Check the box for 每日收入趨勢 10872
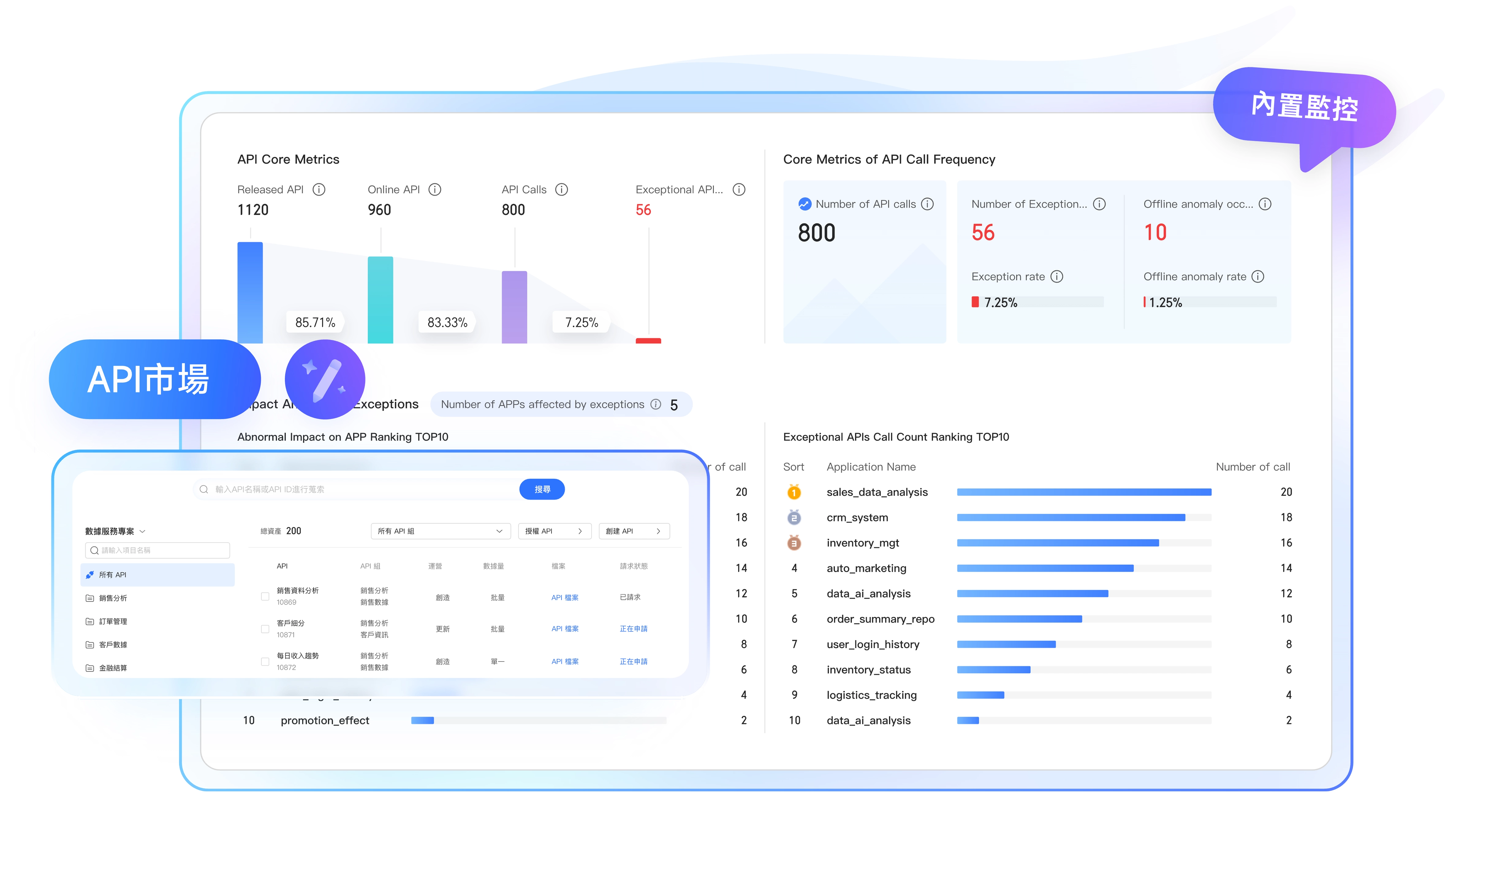The height and width of the screenshot is (882, 1505). [265, 662]
